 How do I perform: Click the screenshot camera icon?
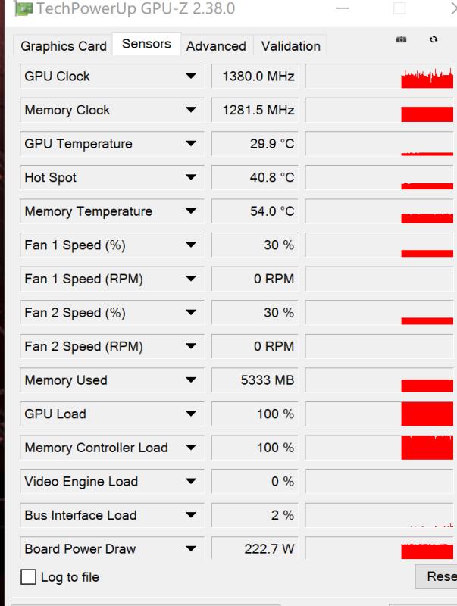coord(402,39)
